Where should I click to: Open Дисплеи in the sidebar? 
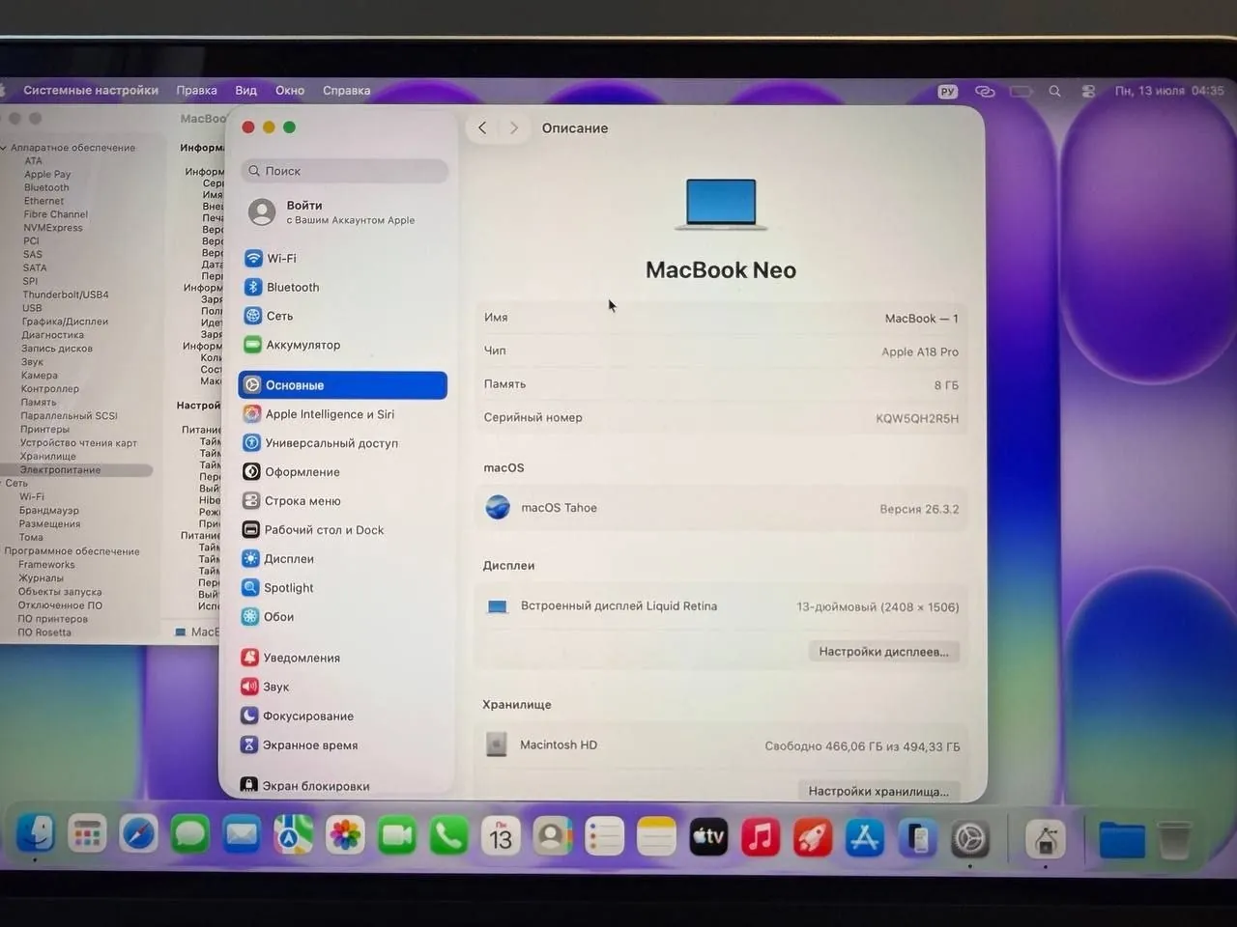(343, 559)
